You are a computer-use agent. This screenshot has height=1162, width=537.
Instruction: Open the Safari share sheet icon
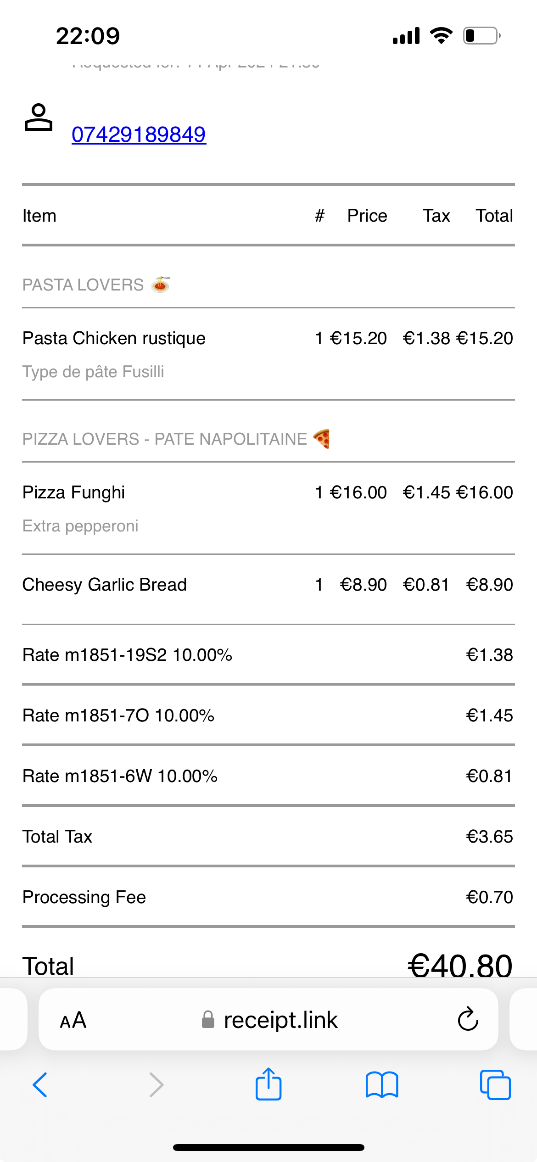pos(268,1084)
